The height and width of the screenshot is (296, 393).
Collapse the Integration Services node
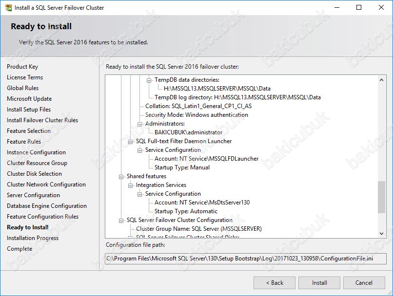click(x=130, y=185)
